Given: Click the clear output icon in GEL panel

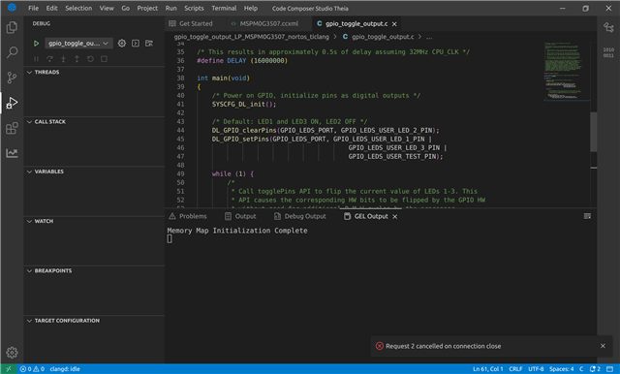Looking at the screenshot, I should [587, 216].
